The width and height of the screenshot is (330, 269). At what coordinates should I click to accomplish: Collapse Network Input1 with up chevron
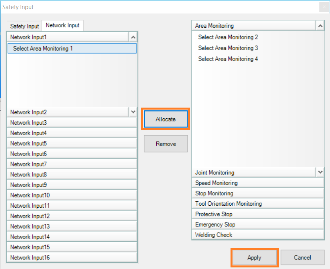click(x=133, y=37)
